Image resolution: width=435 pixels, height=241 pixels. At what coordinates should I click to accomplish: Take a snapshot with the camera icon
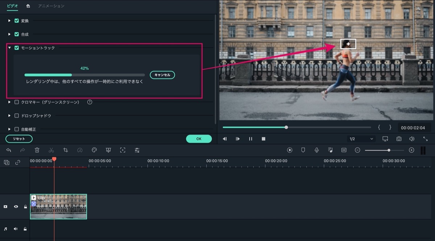pos(399,139)
